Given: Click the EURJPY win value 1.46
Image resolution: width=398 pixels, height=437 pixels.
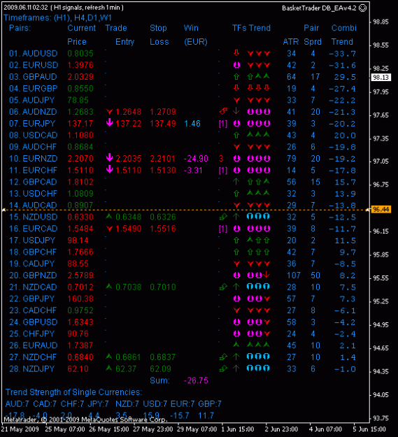Looking at the screenshot, I should [192, 124].
